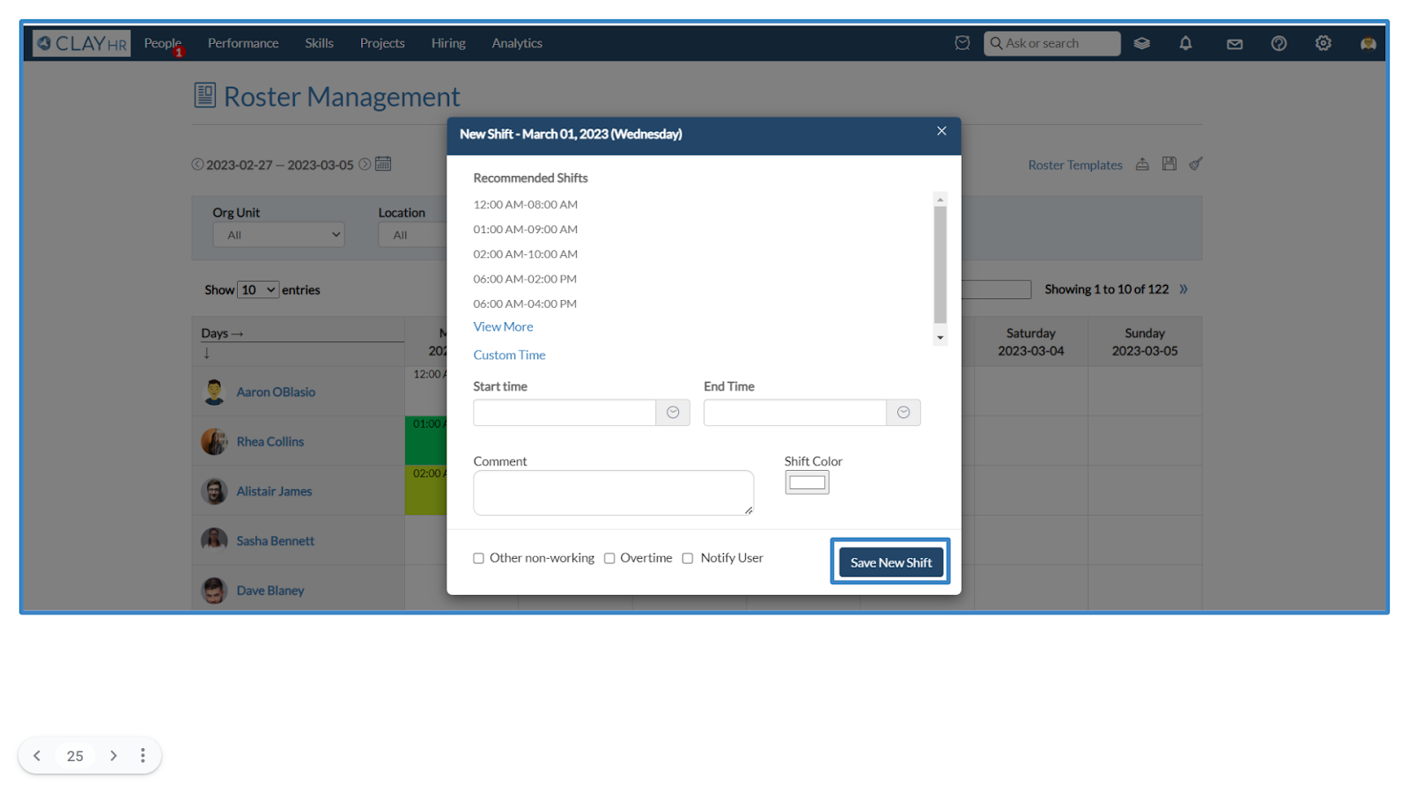This screenshot has height=792, width=1409.
Task: Click the View More link
Action: (x=503, y=326)
